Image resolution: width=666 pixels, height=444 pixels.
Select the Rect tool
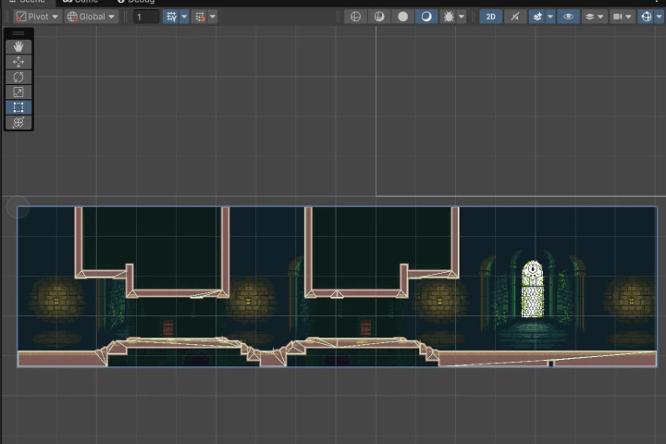18,107
